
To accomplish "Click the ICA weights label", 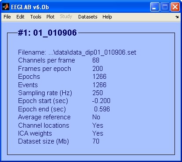I will coord(35,133).
